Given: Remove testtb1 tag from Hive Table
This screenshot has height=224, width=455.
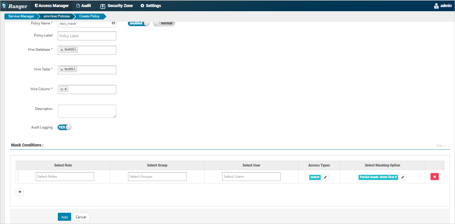Looking at the screenshot, I should coord(62,70).
